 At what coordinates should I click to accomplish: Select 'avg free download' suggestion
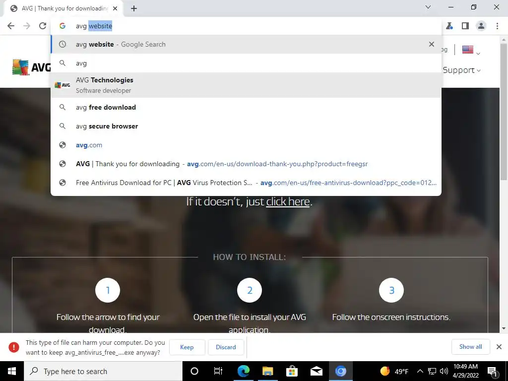tap(246, 107)
